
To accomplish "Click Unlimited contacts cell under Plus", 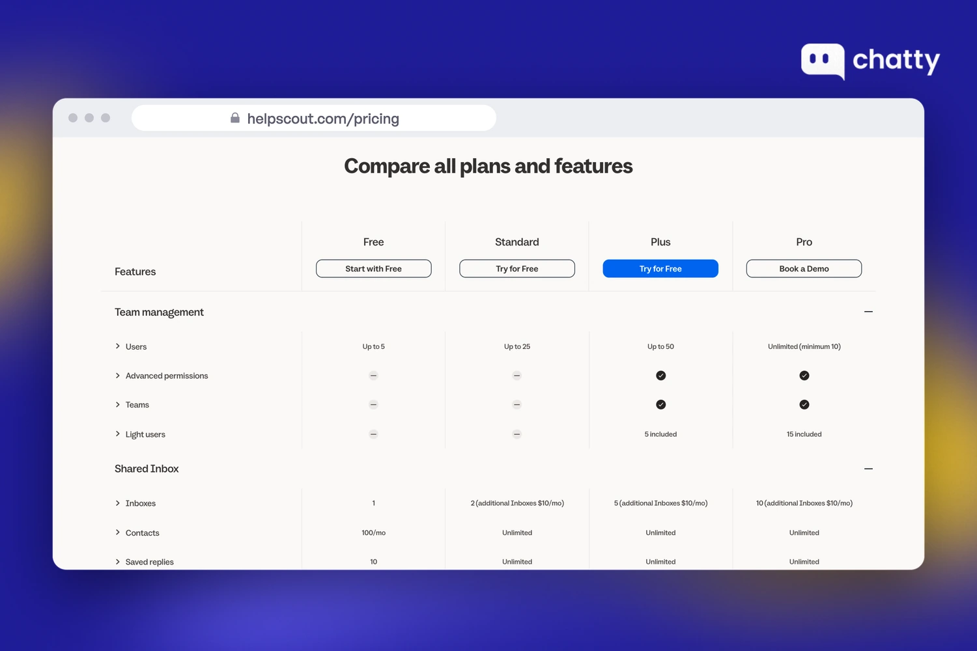I will pyautogui.click(x=660, y=533).
